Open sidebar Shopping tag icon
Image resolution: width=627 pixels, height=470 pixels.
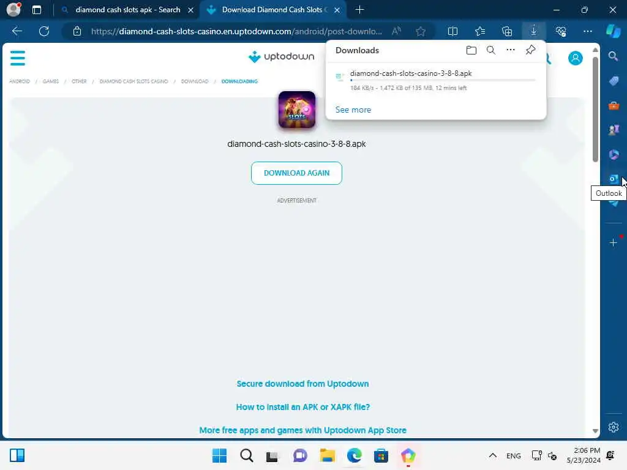click(x=614, y=81)
